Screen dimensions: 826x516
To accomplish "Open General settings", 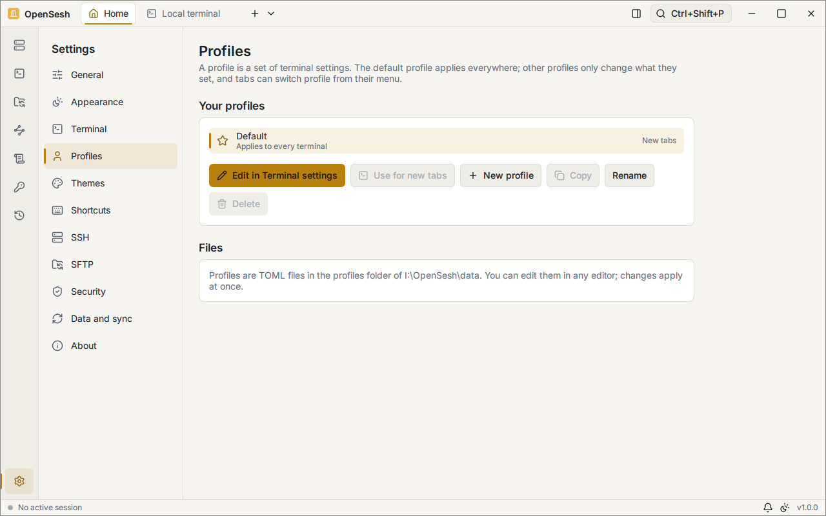I will pyautogui.click(x=110, y=75).
